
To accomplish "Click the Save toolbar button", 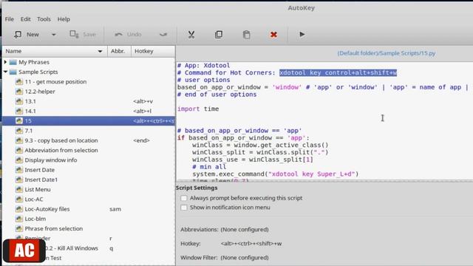I will pos(83,35).
